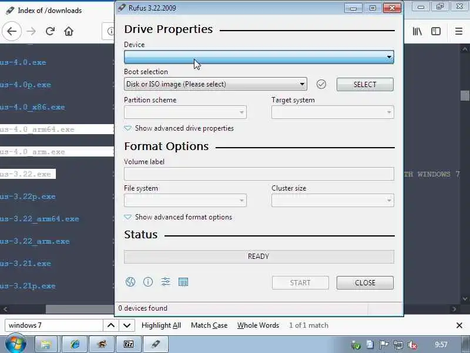Toggle browser sidebar icon
470x353 pixels.
(436, 31)
